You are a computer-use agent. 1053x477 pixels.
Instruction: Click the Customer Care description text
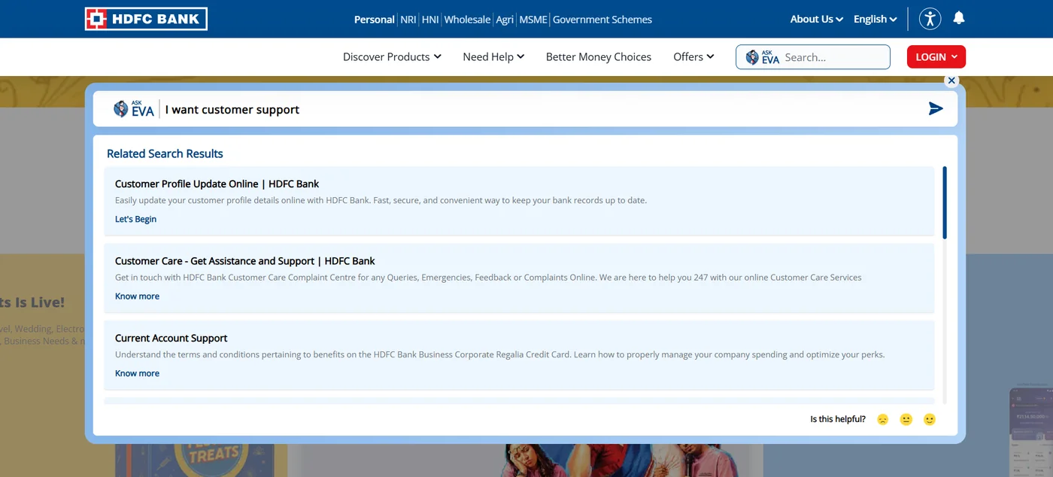click(488, 278)
